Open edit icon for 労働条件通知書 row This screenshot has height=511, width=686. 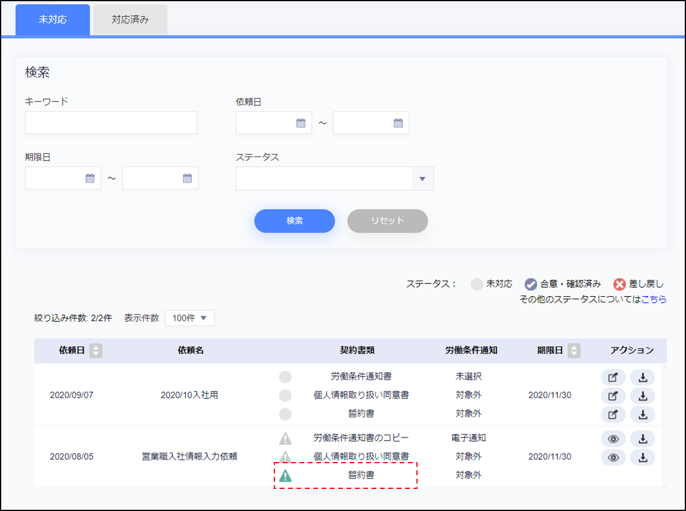tap(613, 377)
